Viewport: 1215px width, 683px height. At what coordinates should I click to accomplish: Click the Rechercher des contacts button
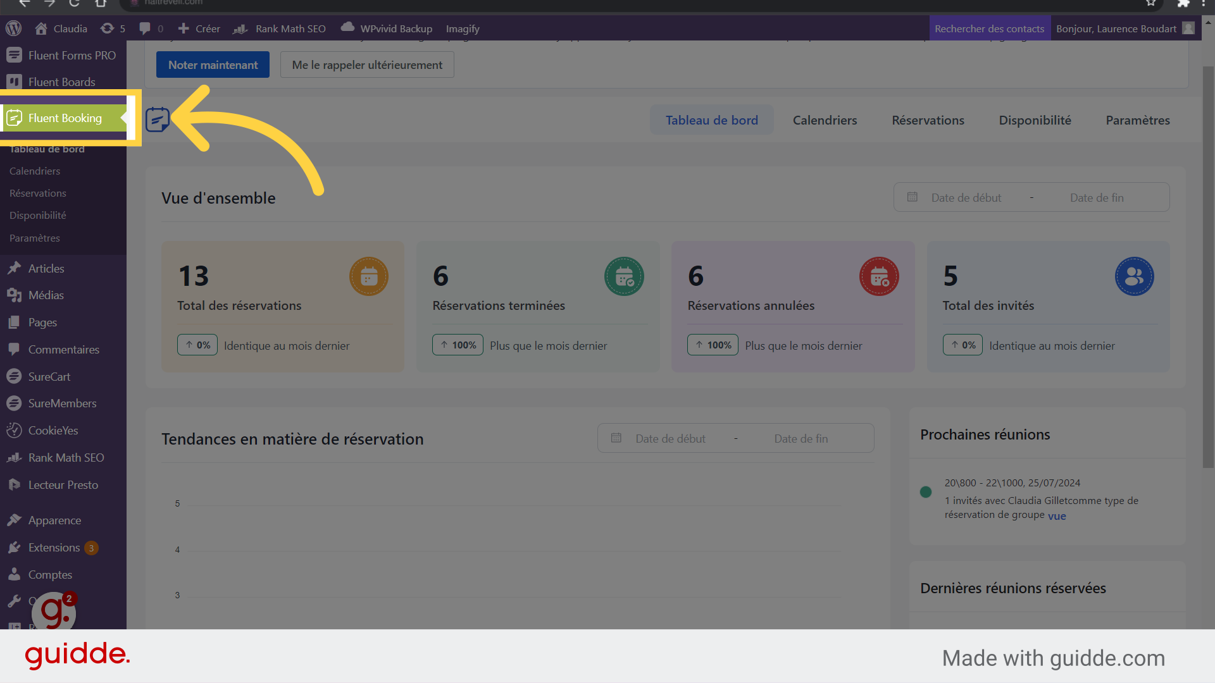coord(990,28)
